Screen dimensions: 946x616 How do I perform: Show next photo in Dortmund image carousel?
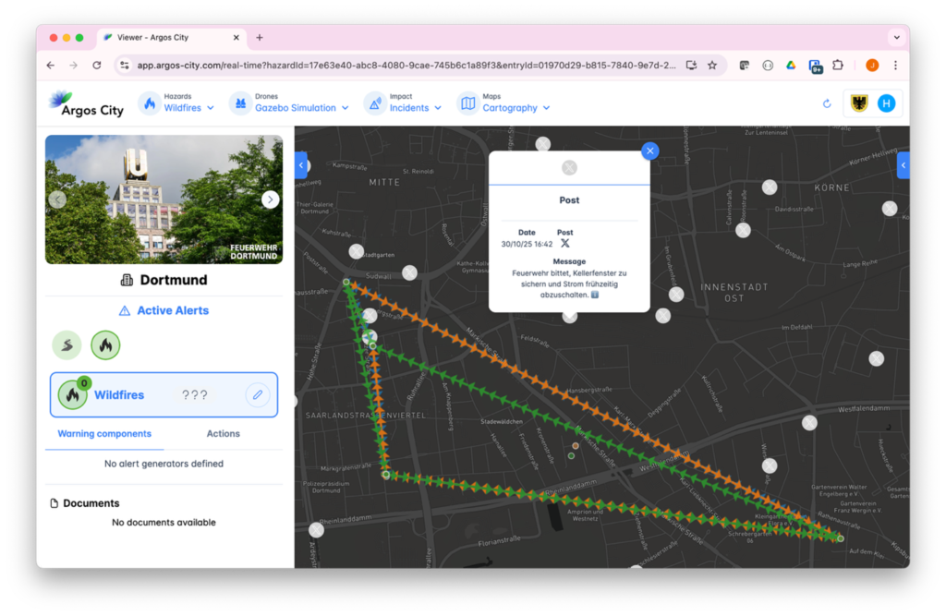[x=270, y=199]
